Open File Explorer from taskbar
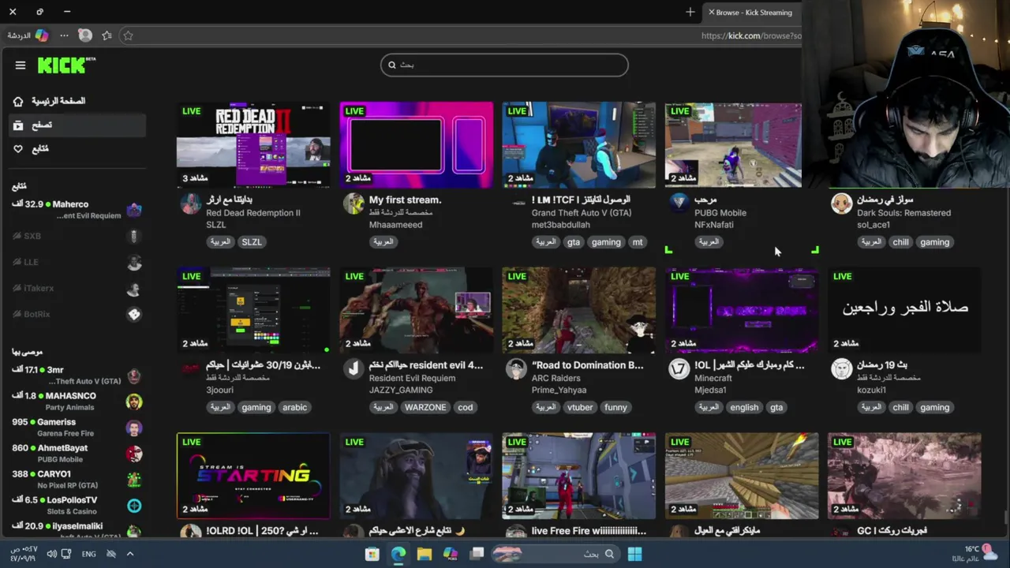This screenshot has width=1010, height=568. coord(425,554)
